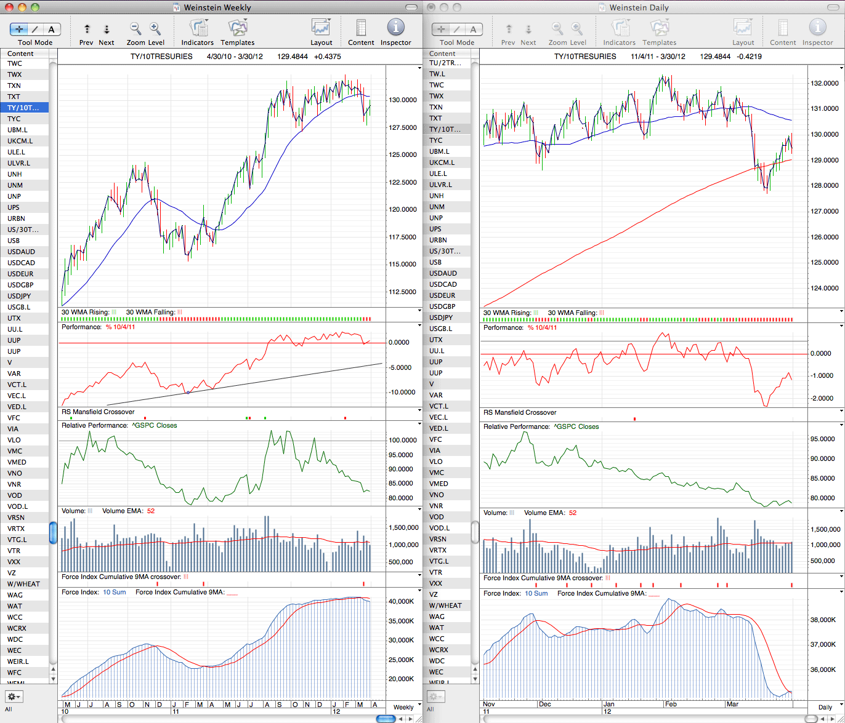The width and height of the screenshot is (845, 723).
Task: Expand Performance pane menu arrow in Daily window
Action: click(x=842, y=326)
